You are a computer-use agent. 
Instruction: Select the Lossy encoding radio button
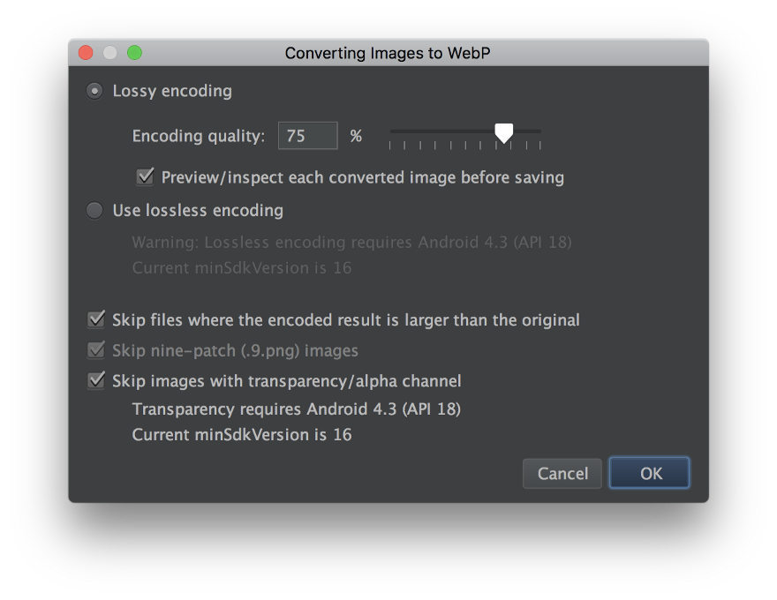[94, 91]
